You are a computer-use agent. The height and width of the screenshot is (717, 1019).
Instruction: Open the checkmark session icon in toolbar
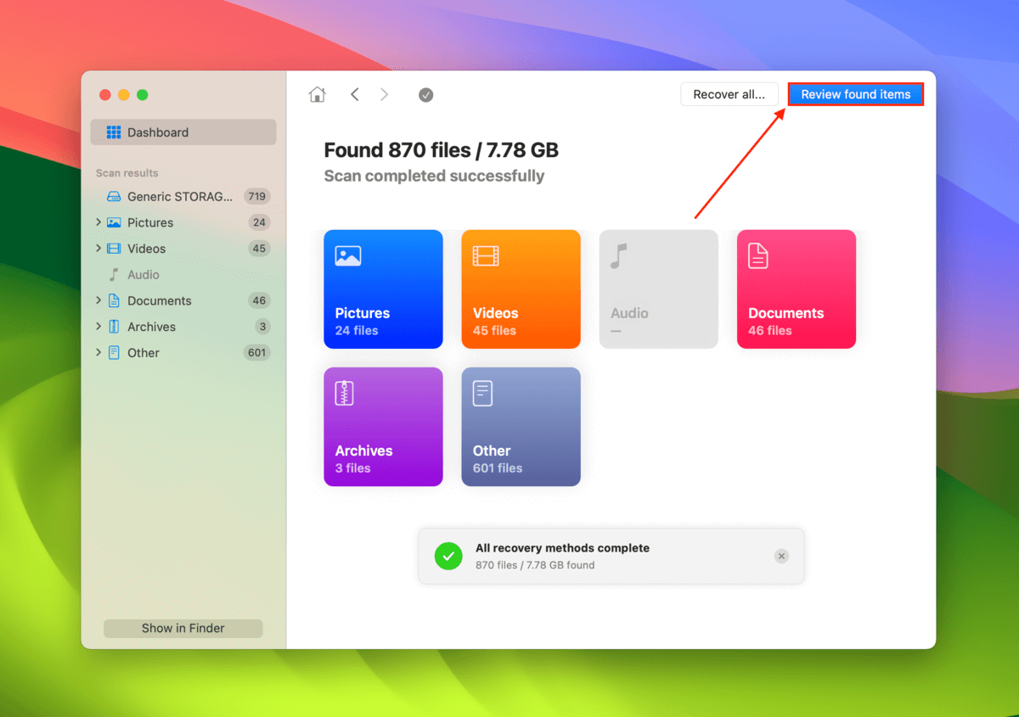pos(425,95)
